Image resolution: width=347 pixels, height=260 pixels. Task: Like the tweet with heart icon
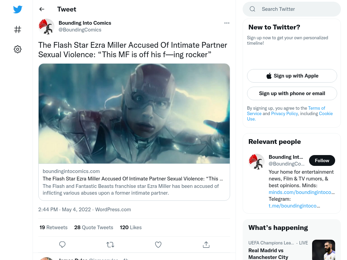(x=158, y=244)
